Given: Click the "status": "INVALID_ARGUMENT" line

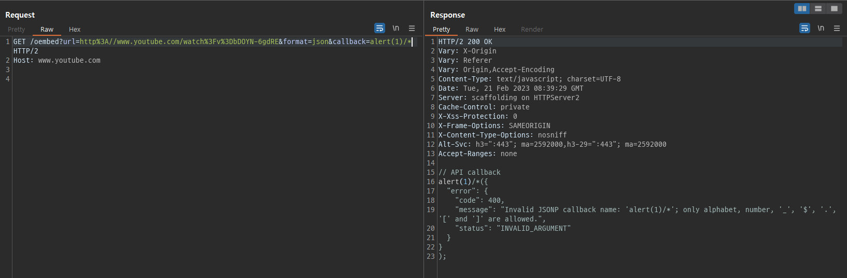Looking at the screenshot, I should tap(513, 229).
